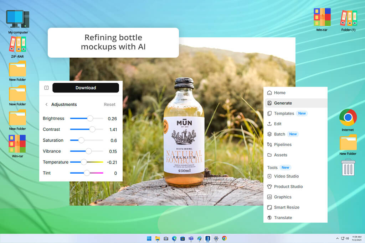Open the My computer desktop icon

[x=18, y=22]
